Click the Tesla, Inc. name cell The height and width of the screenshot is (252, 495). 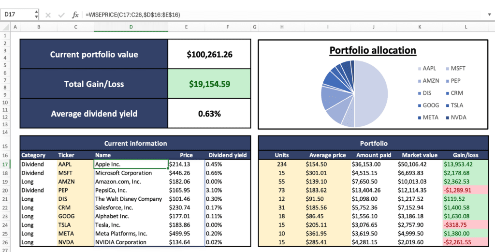pyautogui.click(x=131, y=225)
